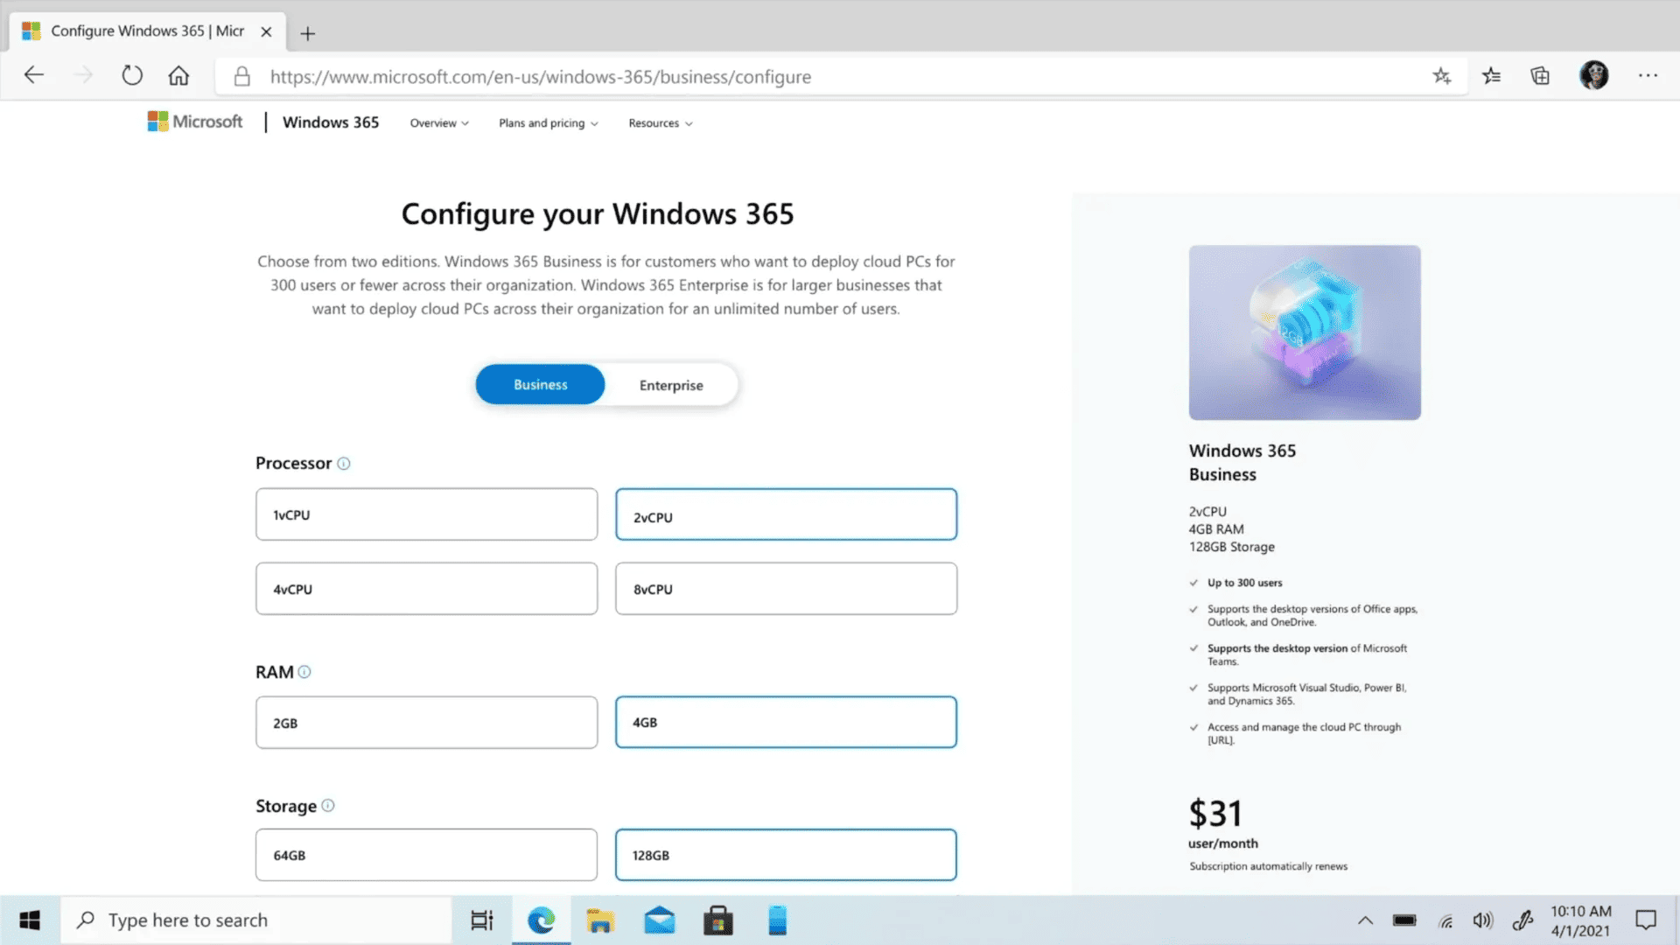The height and width of the screenshot is (945, 1680).
Task: Expand the Resources dropdown menu
Action: point(660,122)
